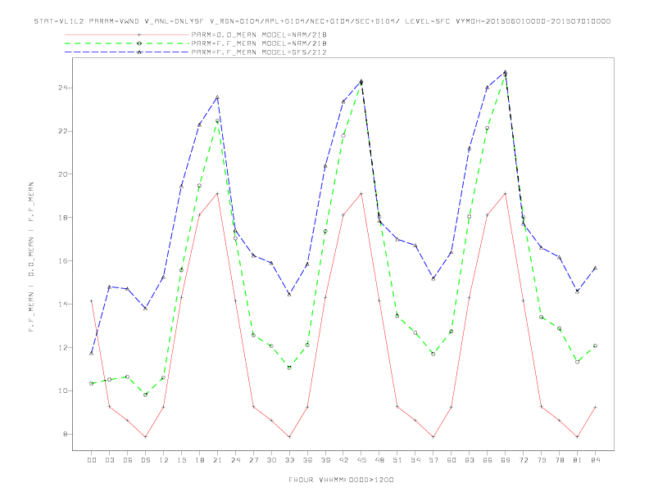Screen dimensions: 649x501
Task: Click x-axis tick label 75
Action: coord(542,460)
